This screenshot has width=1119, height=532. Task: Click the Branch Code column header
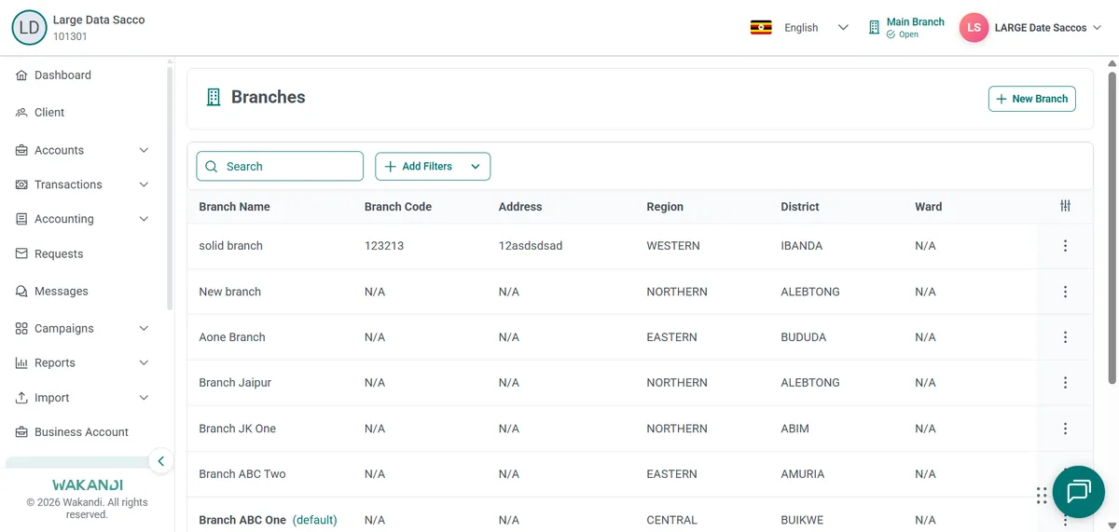point(398,207)
